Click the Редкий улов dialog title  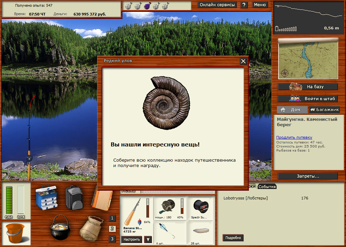click(x=118, y=61)
